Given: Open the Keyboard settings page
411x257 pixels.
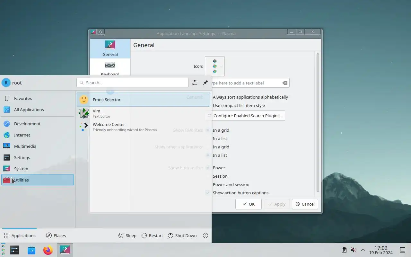Looking at the screenshot, I should [110, 69].
